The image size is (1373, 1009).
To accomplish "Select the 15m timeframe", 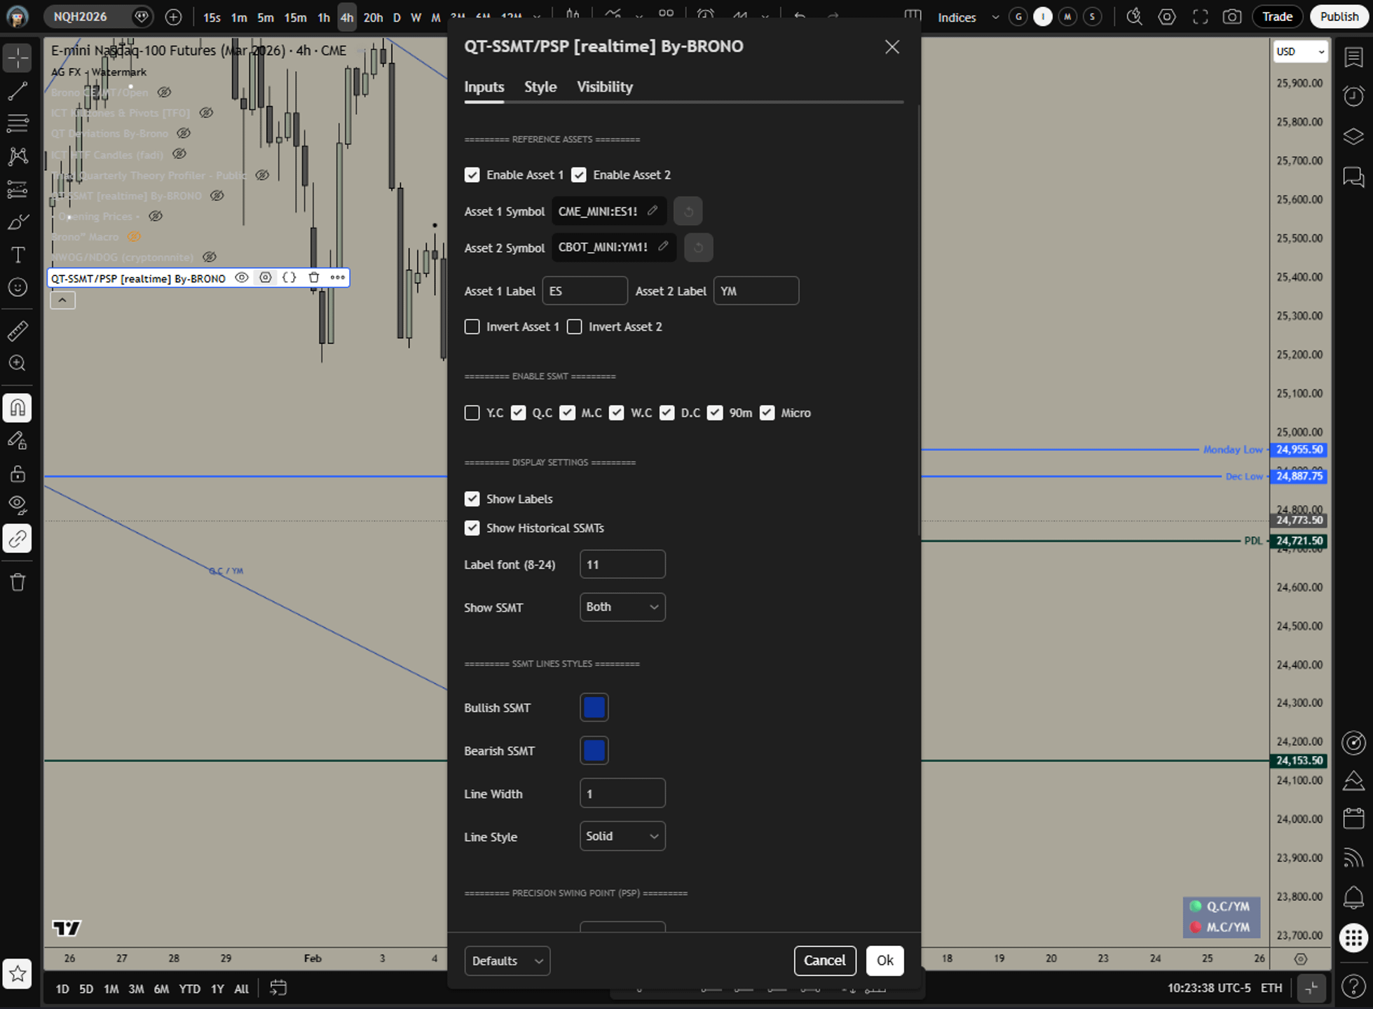I will (x=295, y=18).
